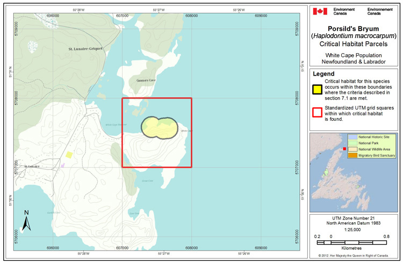The image size is (403, 264).
Task: Click the copyright notice text
Action: coord(354,256)
